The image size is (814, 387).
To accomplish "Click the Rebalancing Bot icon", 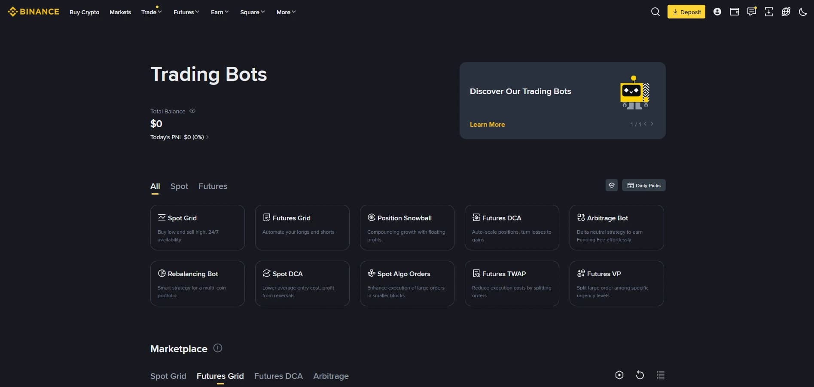I will [162, 273].
